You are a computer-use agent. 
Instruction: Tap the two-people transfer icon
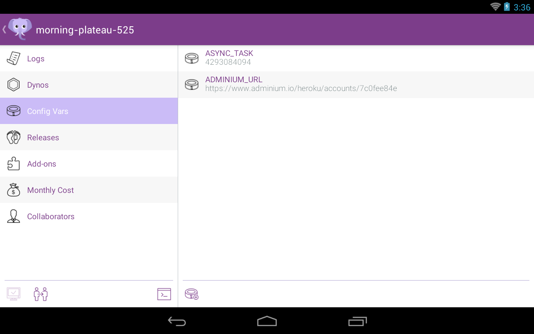pos(40,294)
